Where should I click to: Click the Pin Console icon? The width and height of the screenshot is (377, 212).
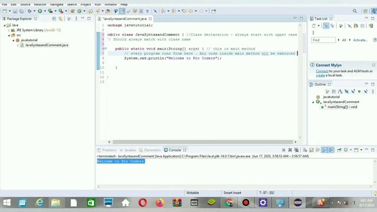(339, 150)
